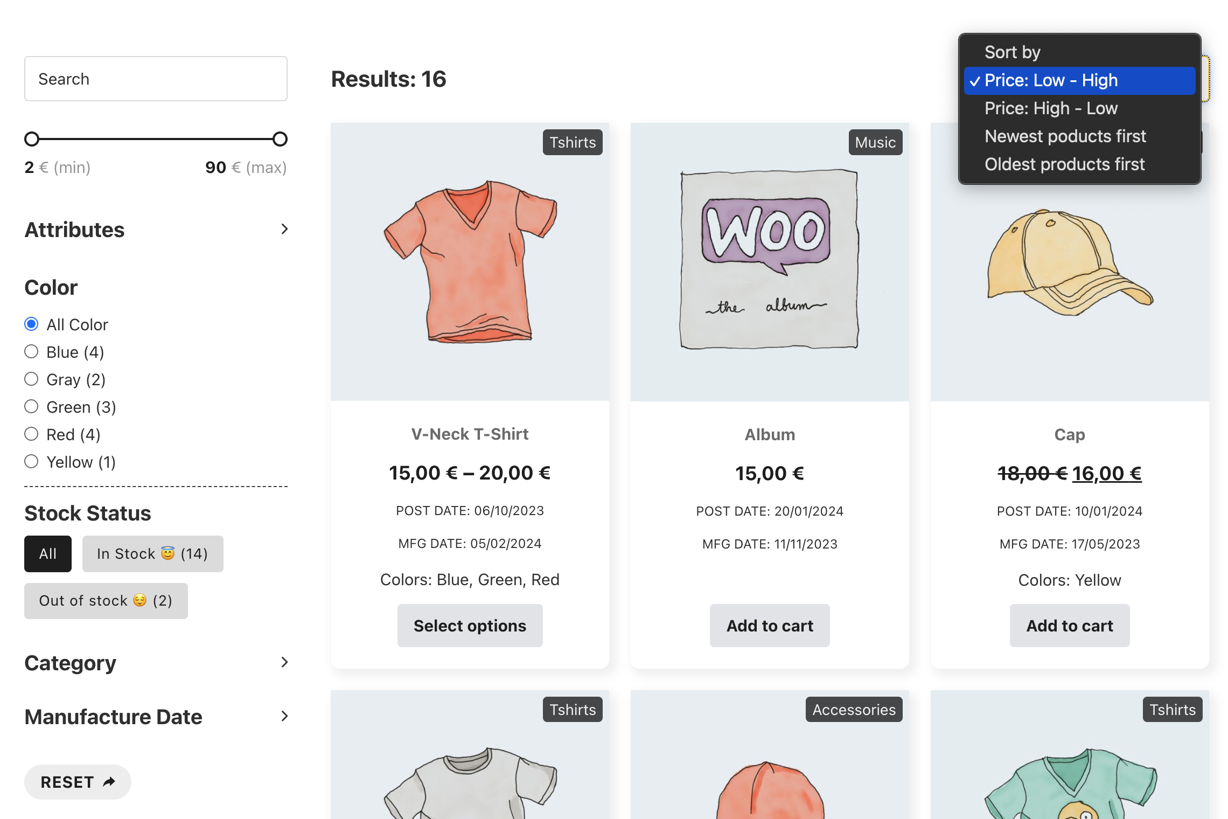This screenshot has height=819, width=1228.
Task: Open the Woo Album cover image
Action: [769, 261]
